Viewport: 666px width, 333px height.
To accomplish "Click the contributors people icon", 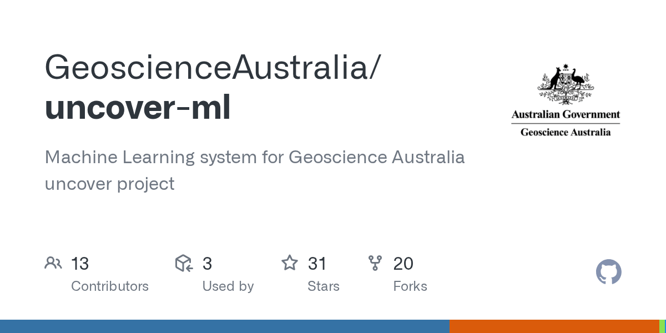I will (x=53, y=263).
